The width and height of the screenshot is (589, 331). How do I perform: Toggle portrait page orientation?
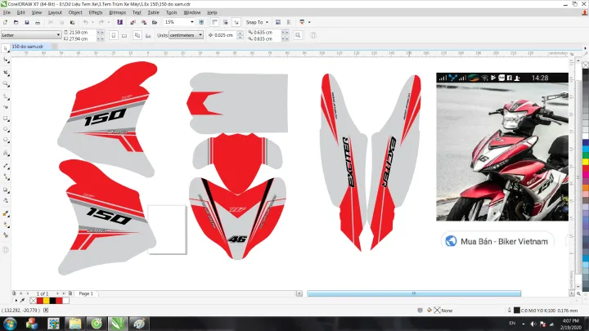[114, 35]
